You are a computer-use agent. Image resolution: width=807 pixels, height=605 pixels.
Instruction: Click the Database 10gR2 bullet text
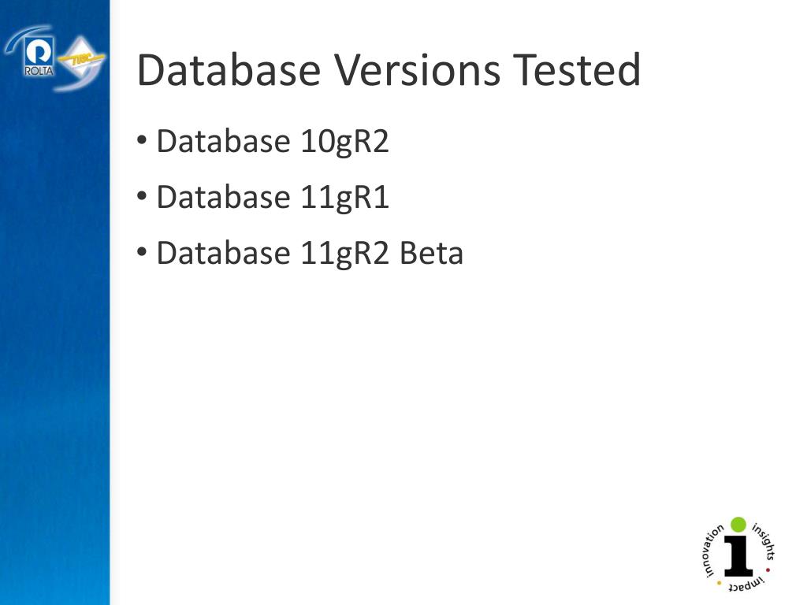click(272, 141)
